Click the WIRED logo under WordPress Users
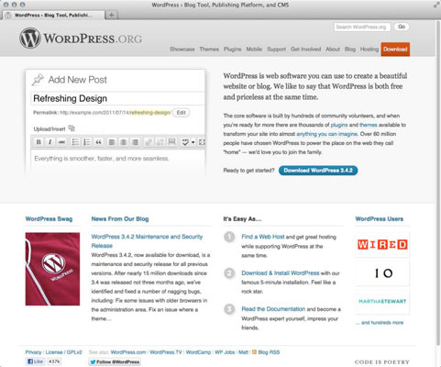Screen dimensions: 441x367 (x=382, y=244)
